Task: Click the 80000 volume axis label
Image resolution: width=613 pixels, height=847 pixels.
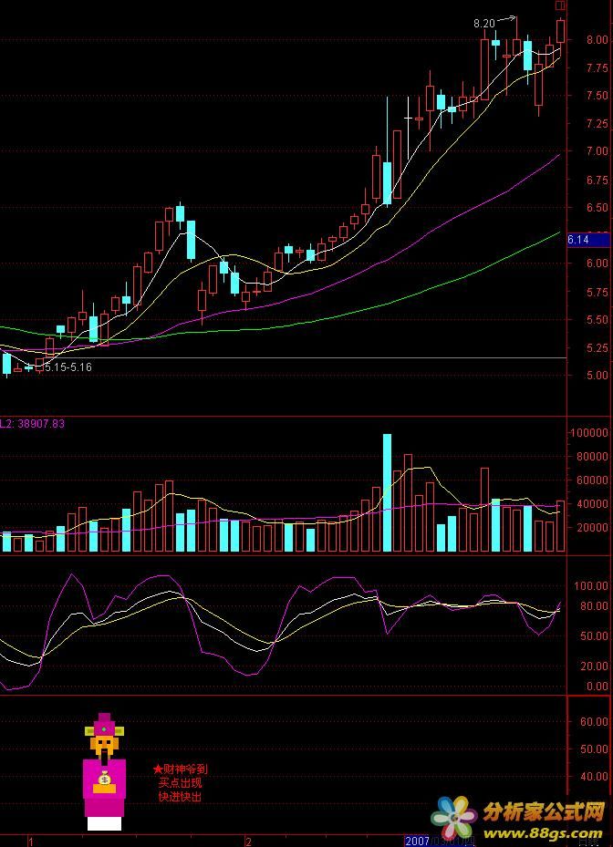Action: pyautogui.click(x=594, y=457)
